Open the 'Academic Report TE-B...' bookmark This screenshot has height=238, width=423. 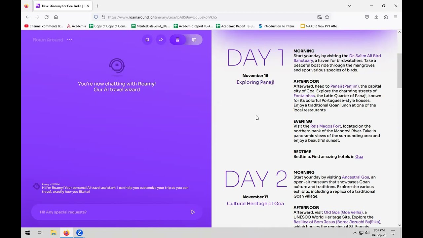[x=236, y=26]
